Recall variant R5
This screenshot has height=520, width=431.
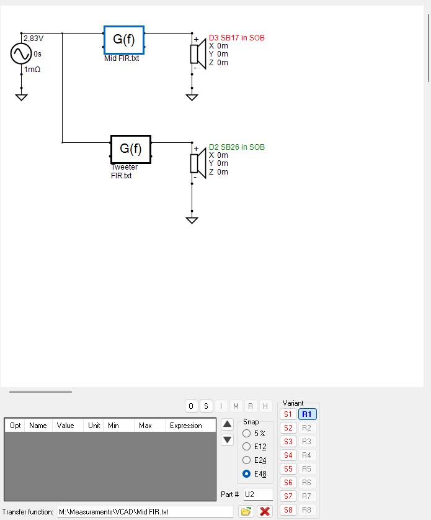tap(307, 468)
